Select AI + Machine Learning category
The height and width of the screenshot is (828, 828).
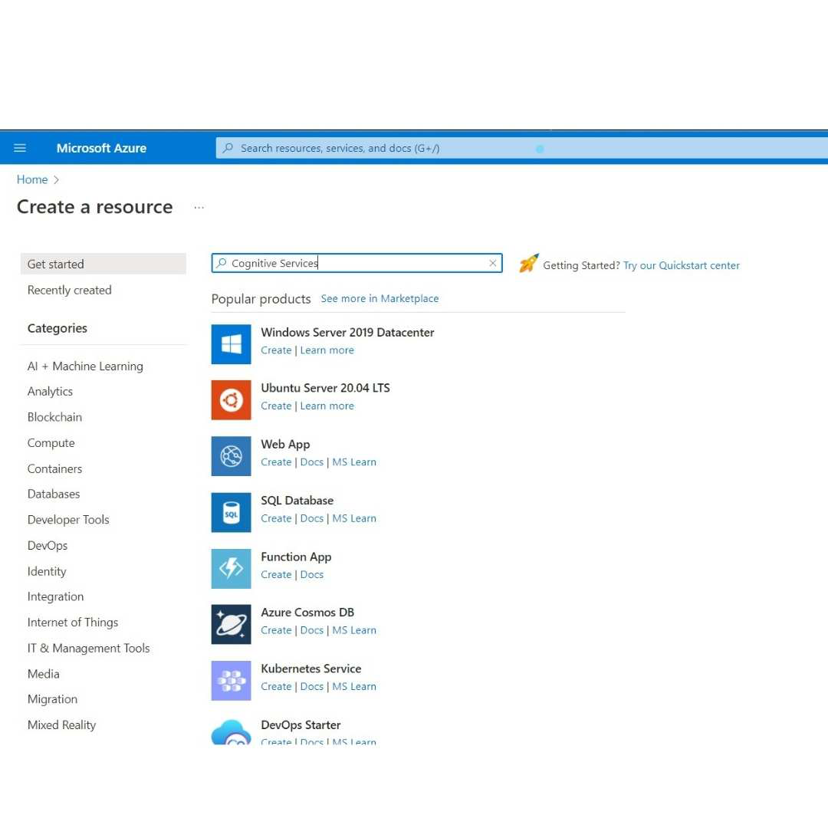point(85,366)
